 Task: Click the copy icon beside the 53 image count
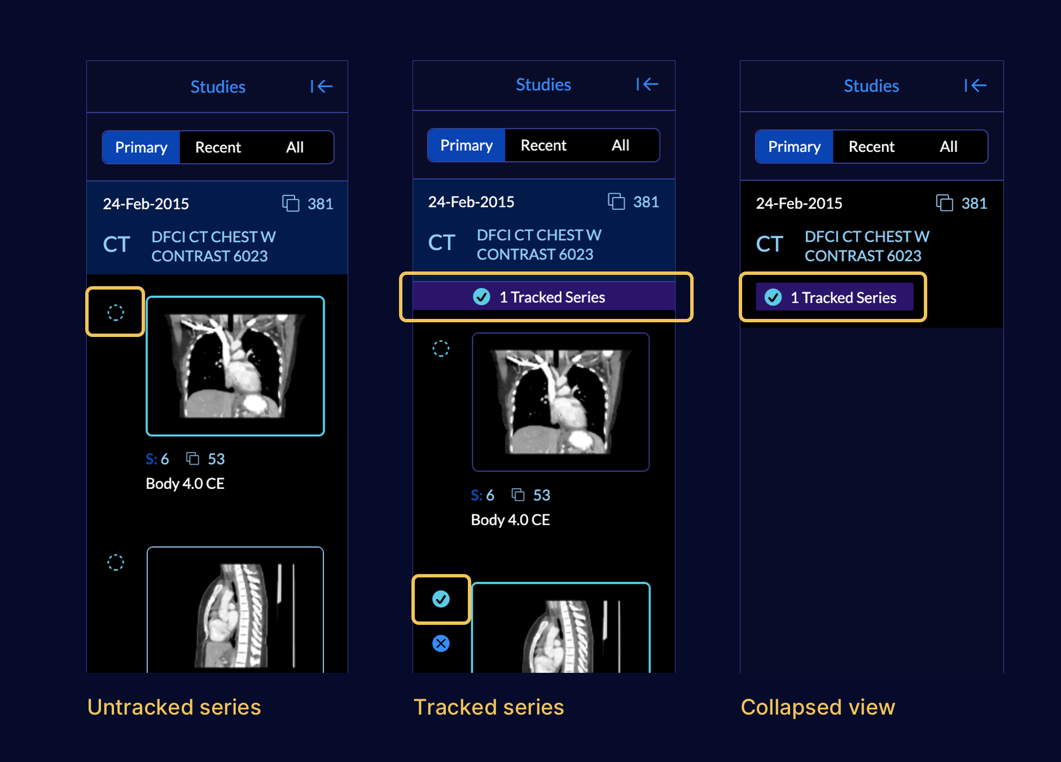pos(192,459)
